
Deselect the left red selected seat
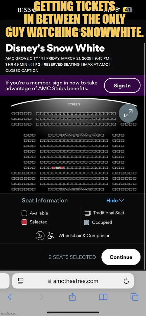pos(54,168)
